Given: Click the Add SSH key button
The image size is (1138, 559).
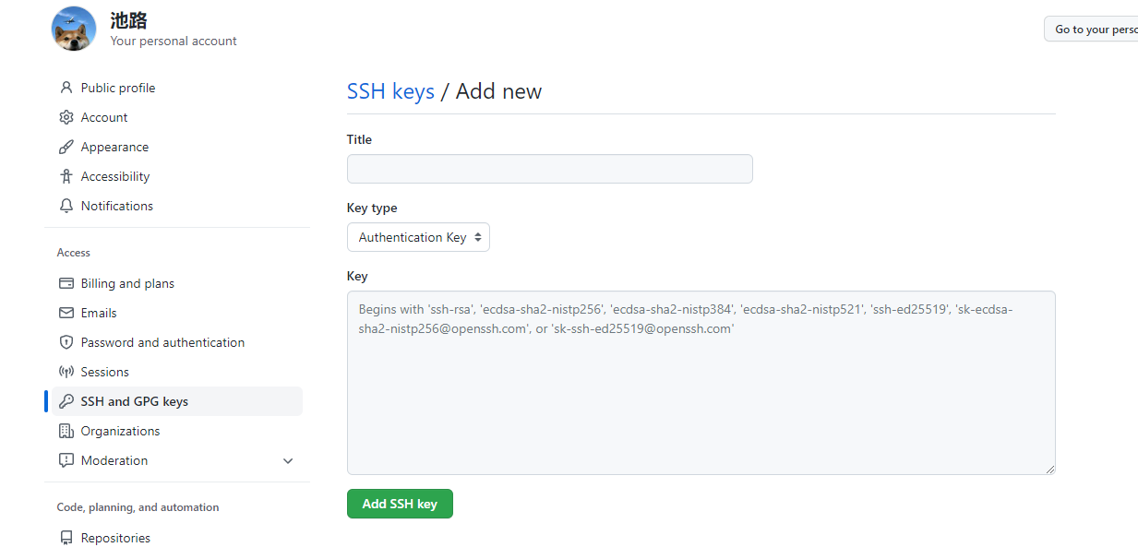Looking at the screenshot, I should tap(400, 504).
